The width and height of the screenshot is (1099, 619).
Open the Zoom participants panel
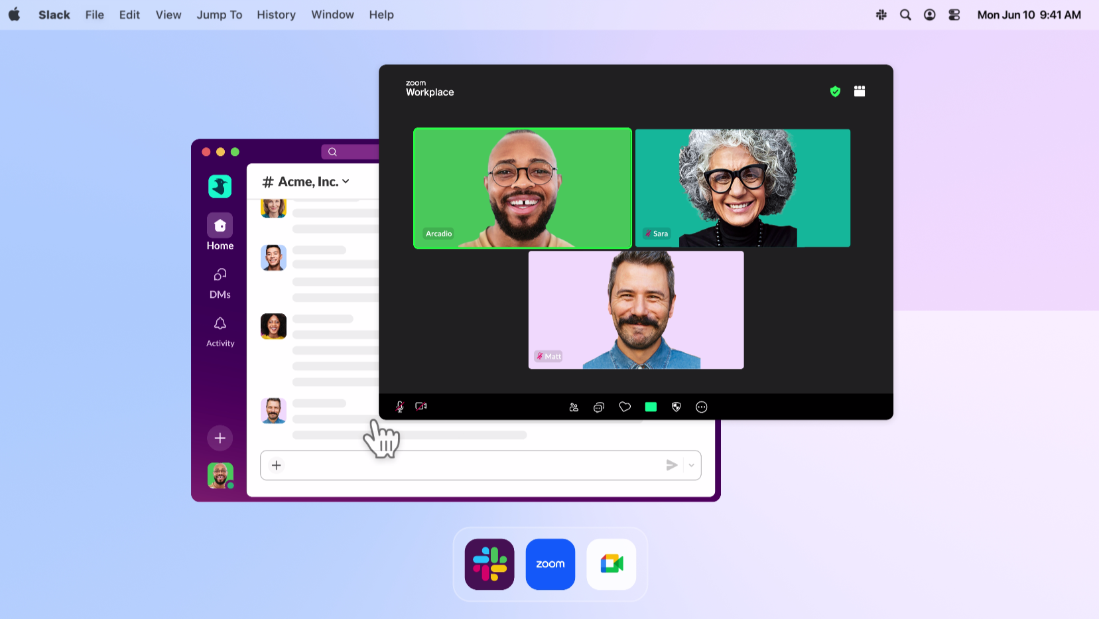tap(574, 407)
